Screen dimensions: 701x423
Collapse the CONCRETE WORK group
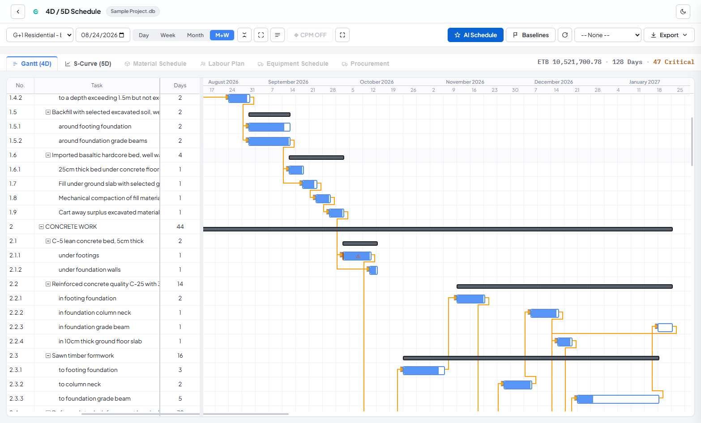pos(41,227)
